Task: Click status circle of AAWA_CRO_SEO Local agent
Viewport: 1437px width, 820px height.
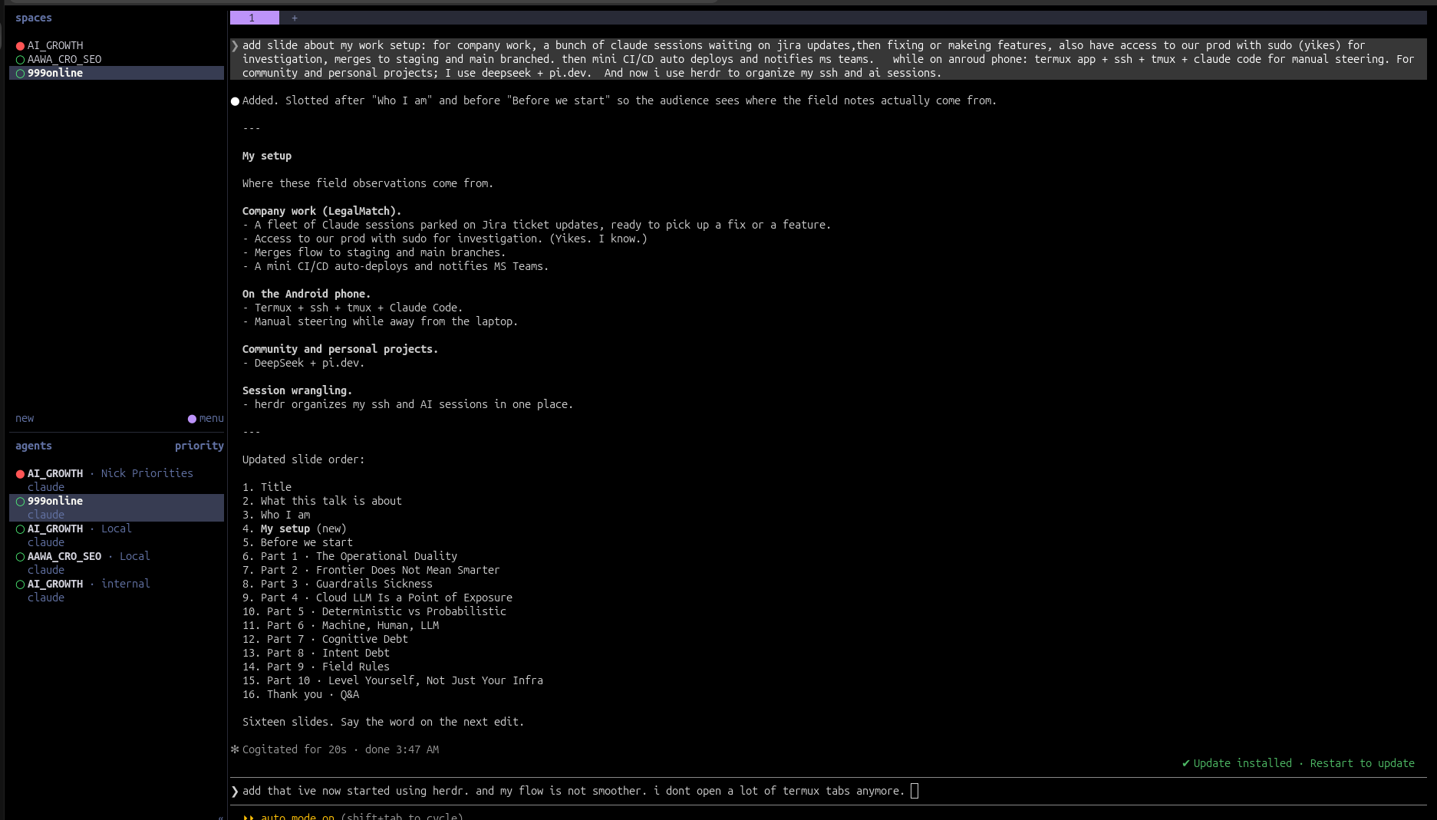Action: (20, 557)
